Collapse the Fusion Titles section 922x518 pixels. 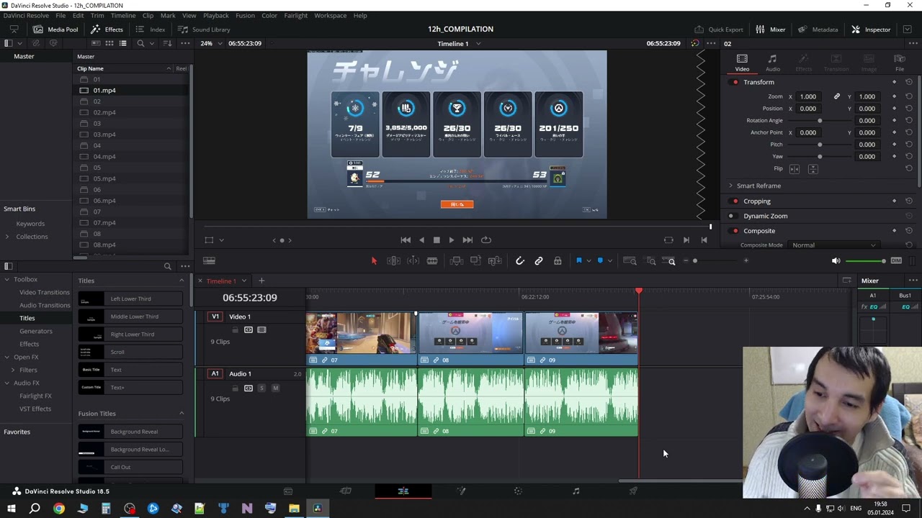coord(182,414)
